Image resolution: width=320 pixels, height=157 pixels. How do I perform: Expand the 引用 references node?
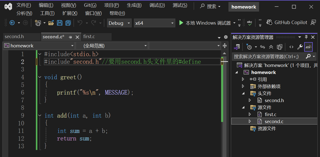[243, 79]
